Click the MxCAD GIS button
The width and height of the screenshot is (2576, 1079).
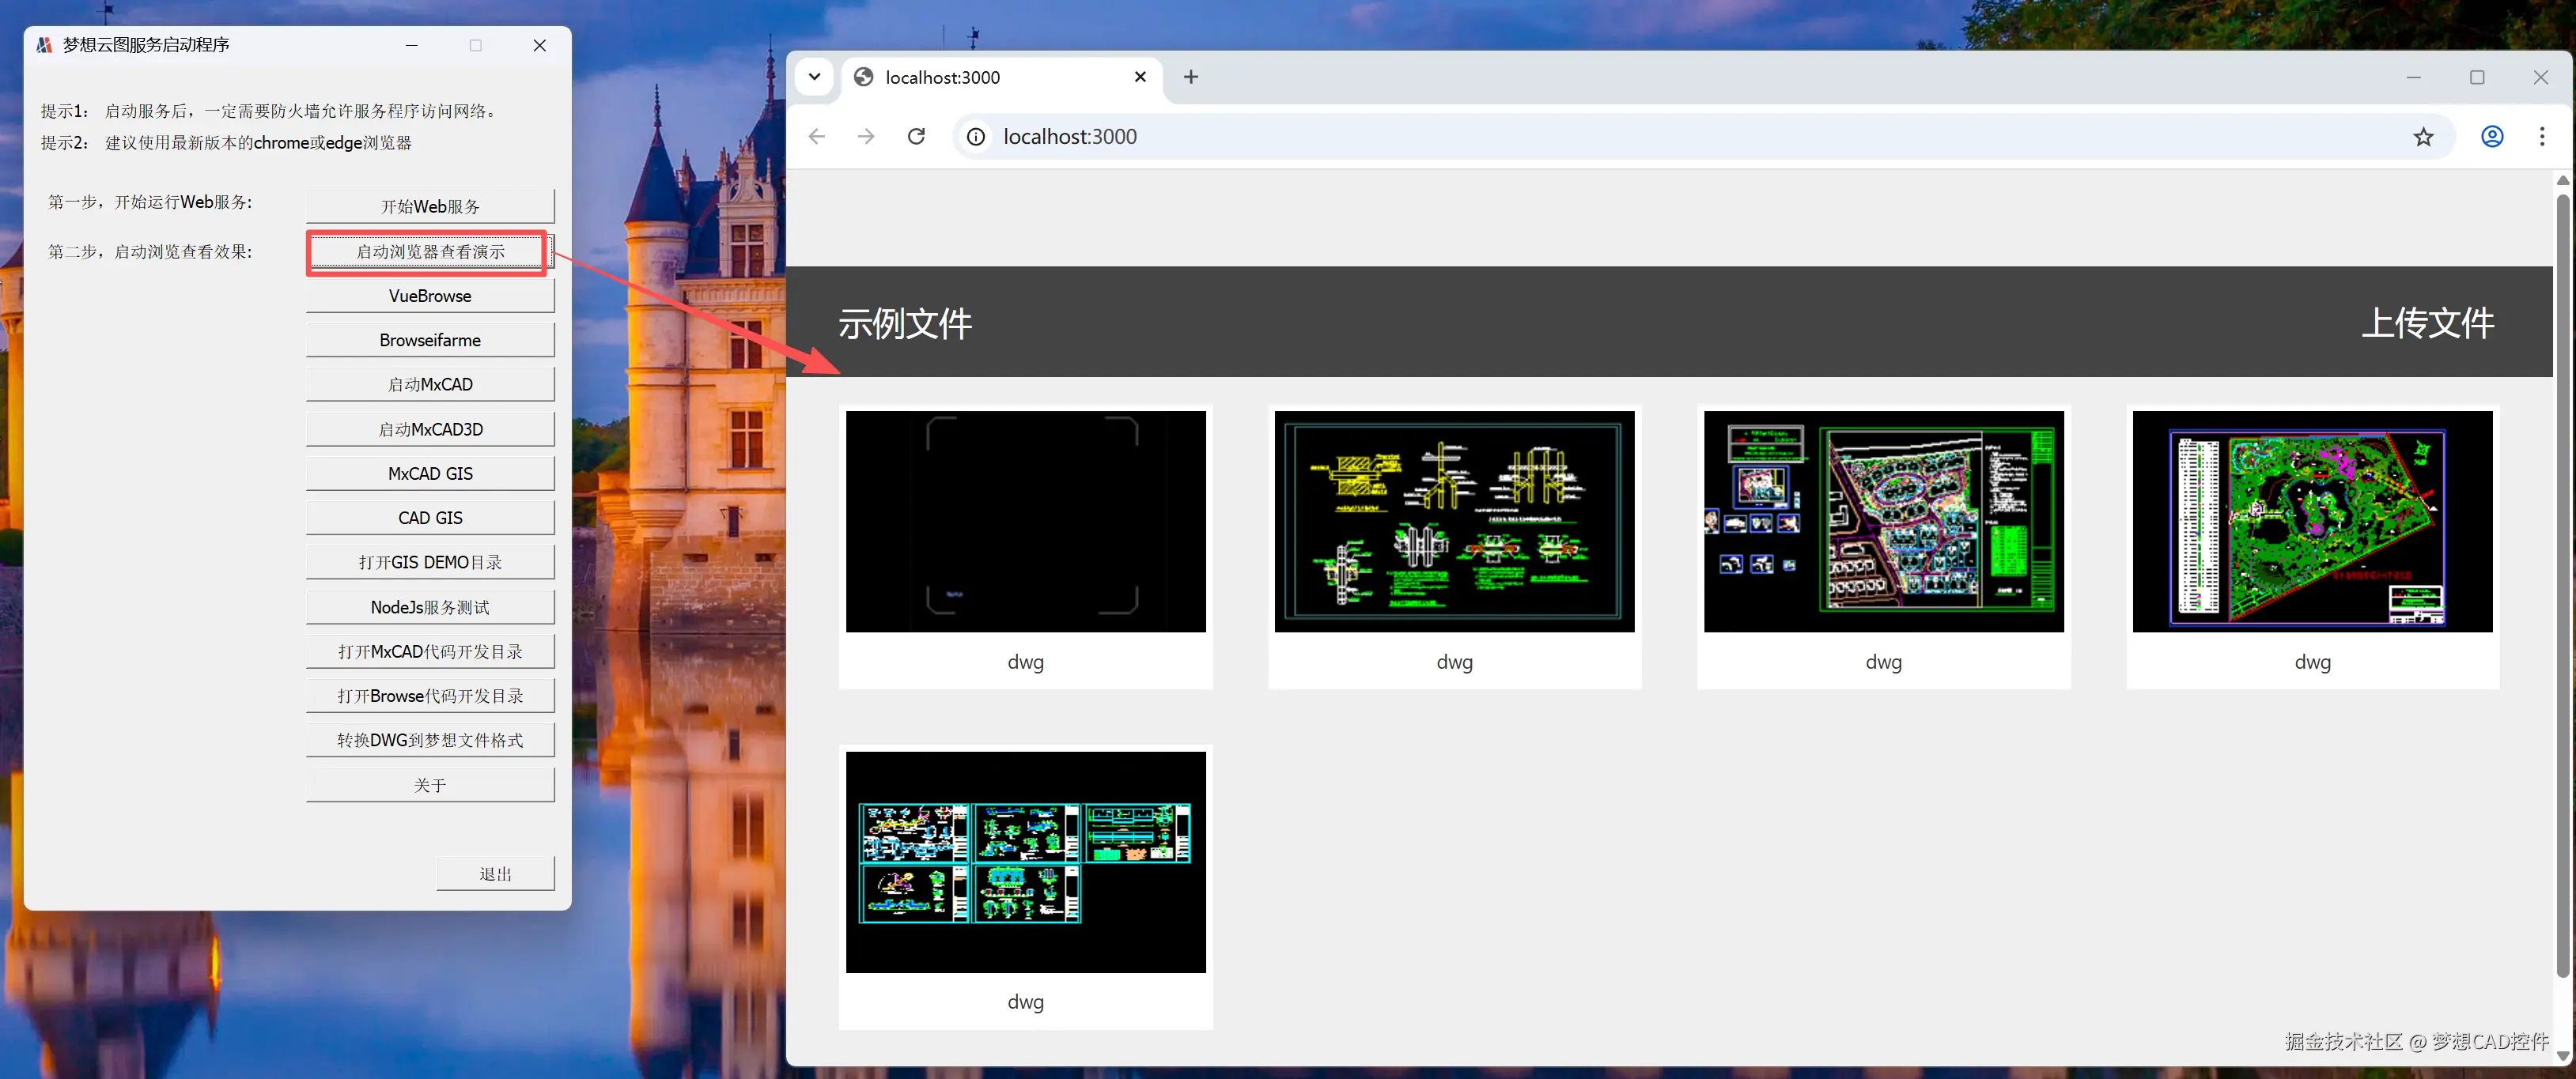pyautogui.click(x=430, y=473)
